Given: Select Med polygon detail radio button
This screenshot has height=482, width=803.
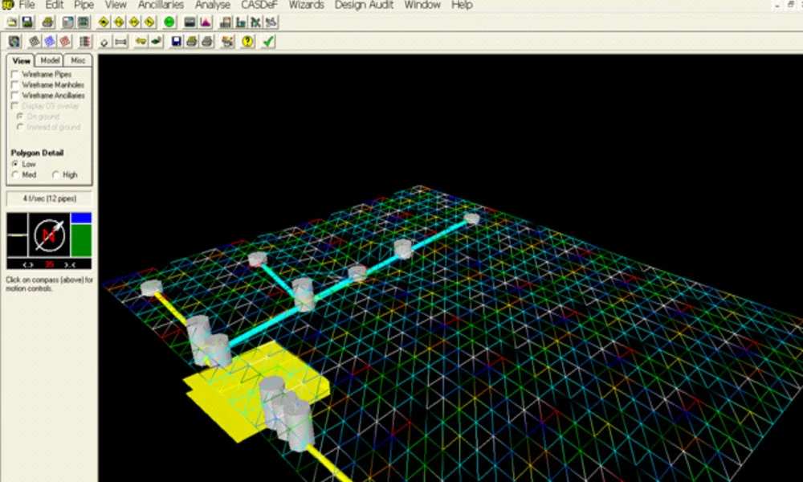Looking at the screenshot, I should coord(16,174).
